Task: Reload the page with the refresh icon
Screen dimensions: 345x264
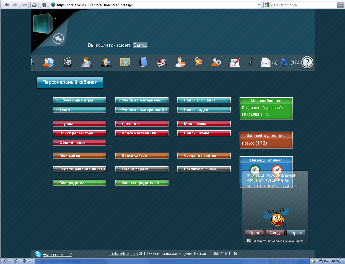Action: tap(34, 5)
